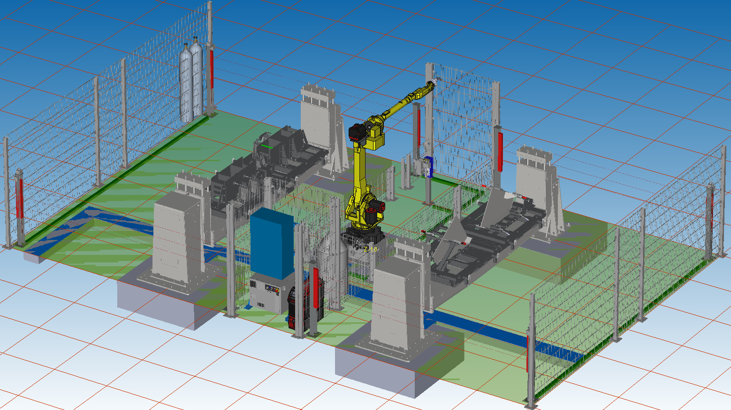Click the yellow Z coordinate label near robot base

click(370, 249)
